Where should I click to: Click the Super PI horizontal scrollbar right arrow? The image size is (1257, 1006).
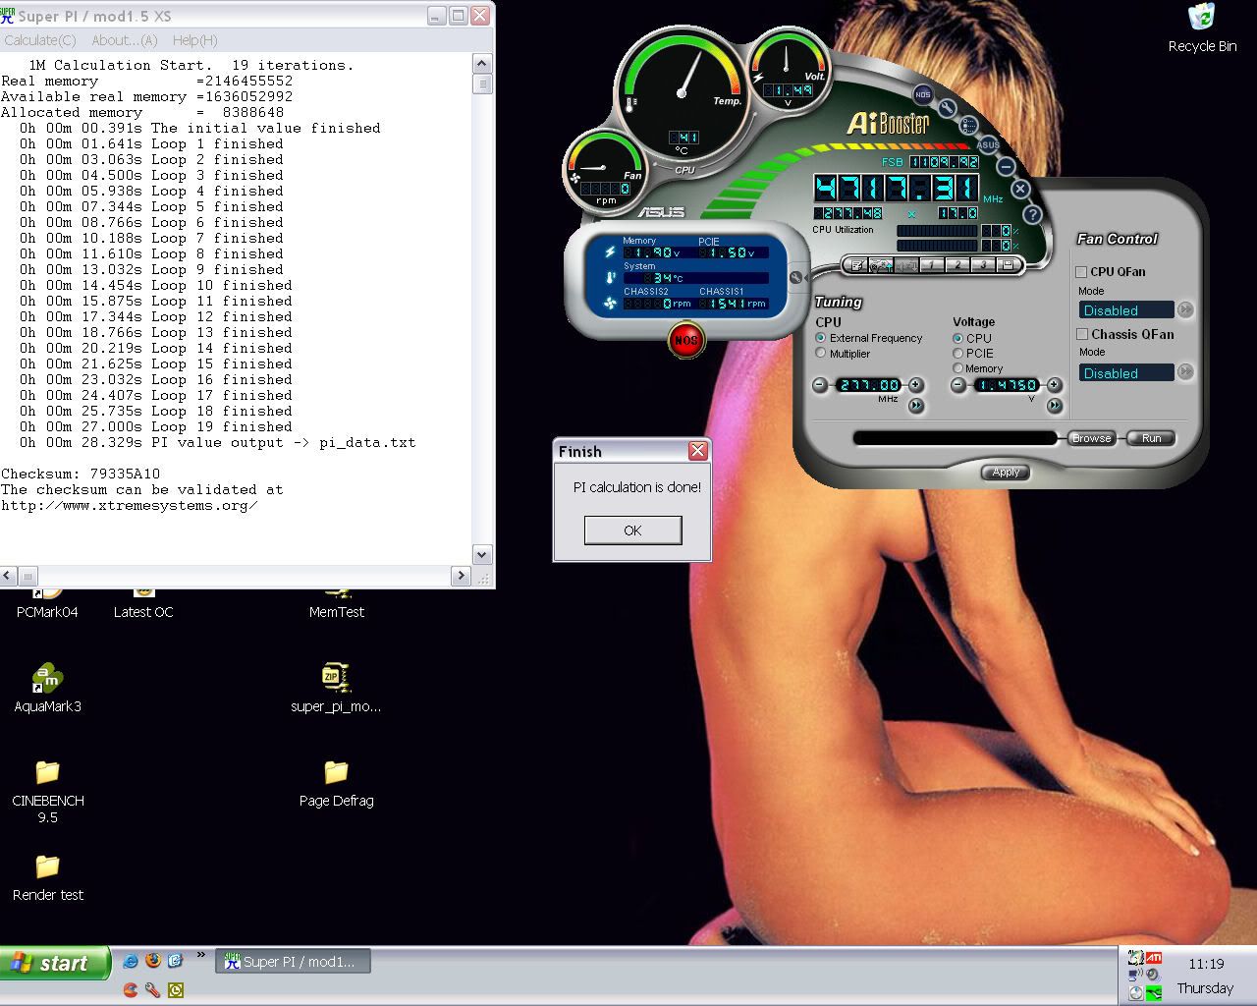(462, 575)
